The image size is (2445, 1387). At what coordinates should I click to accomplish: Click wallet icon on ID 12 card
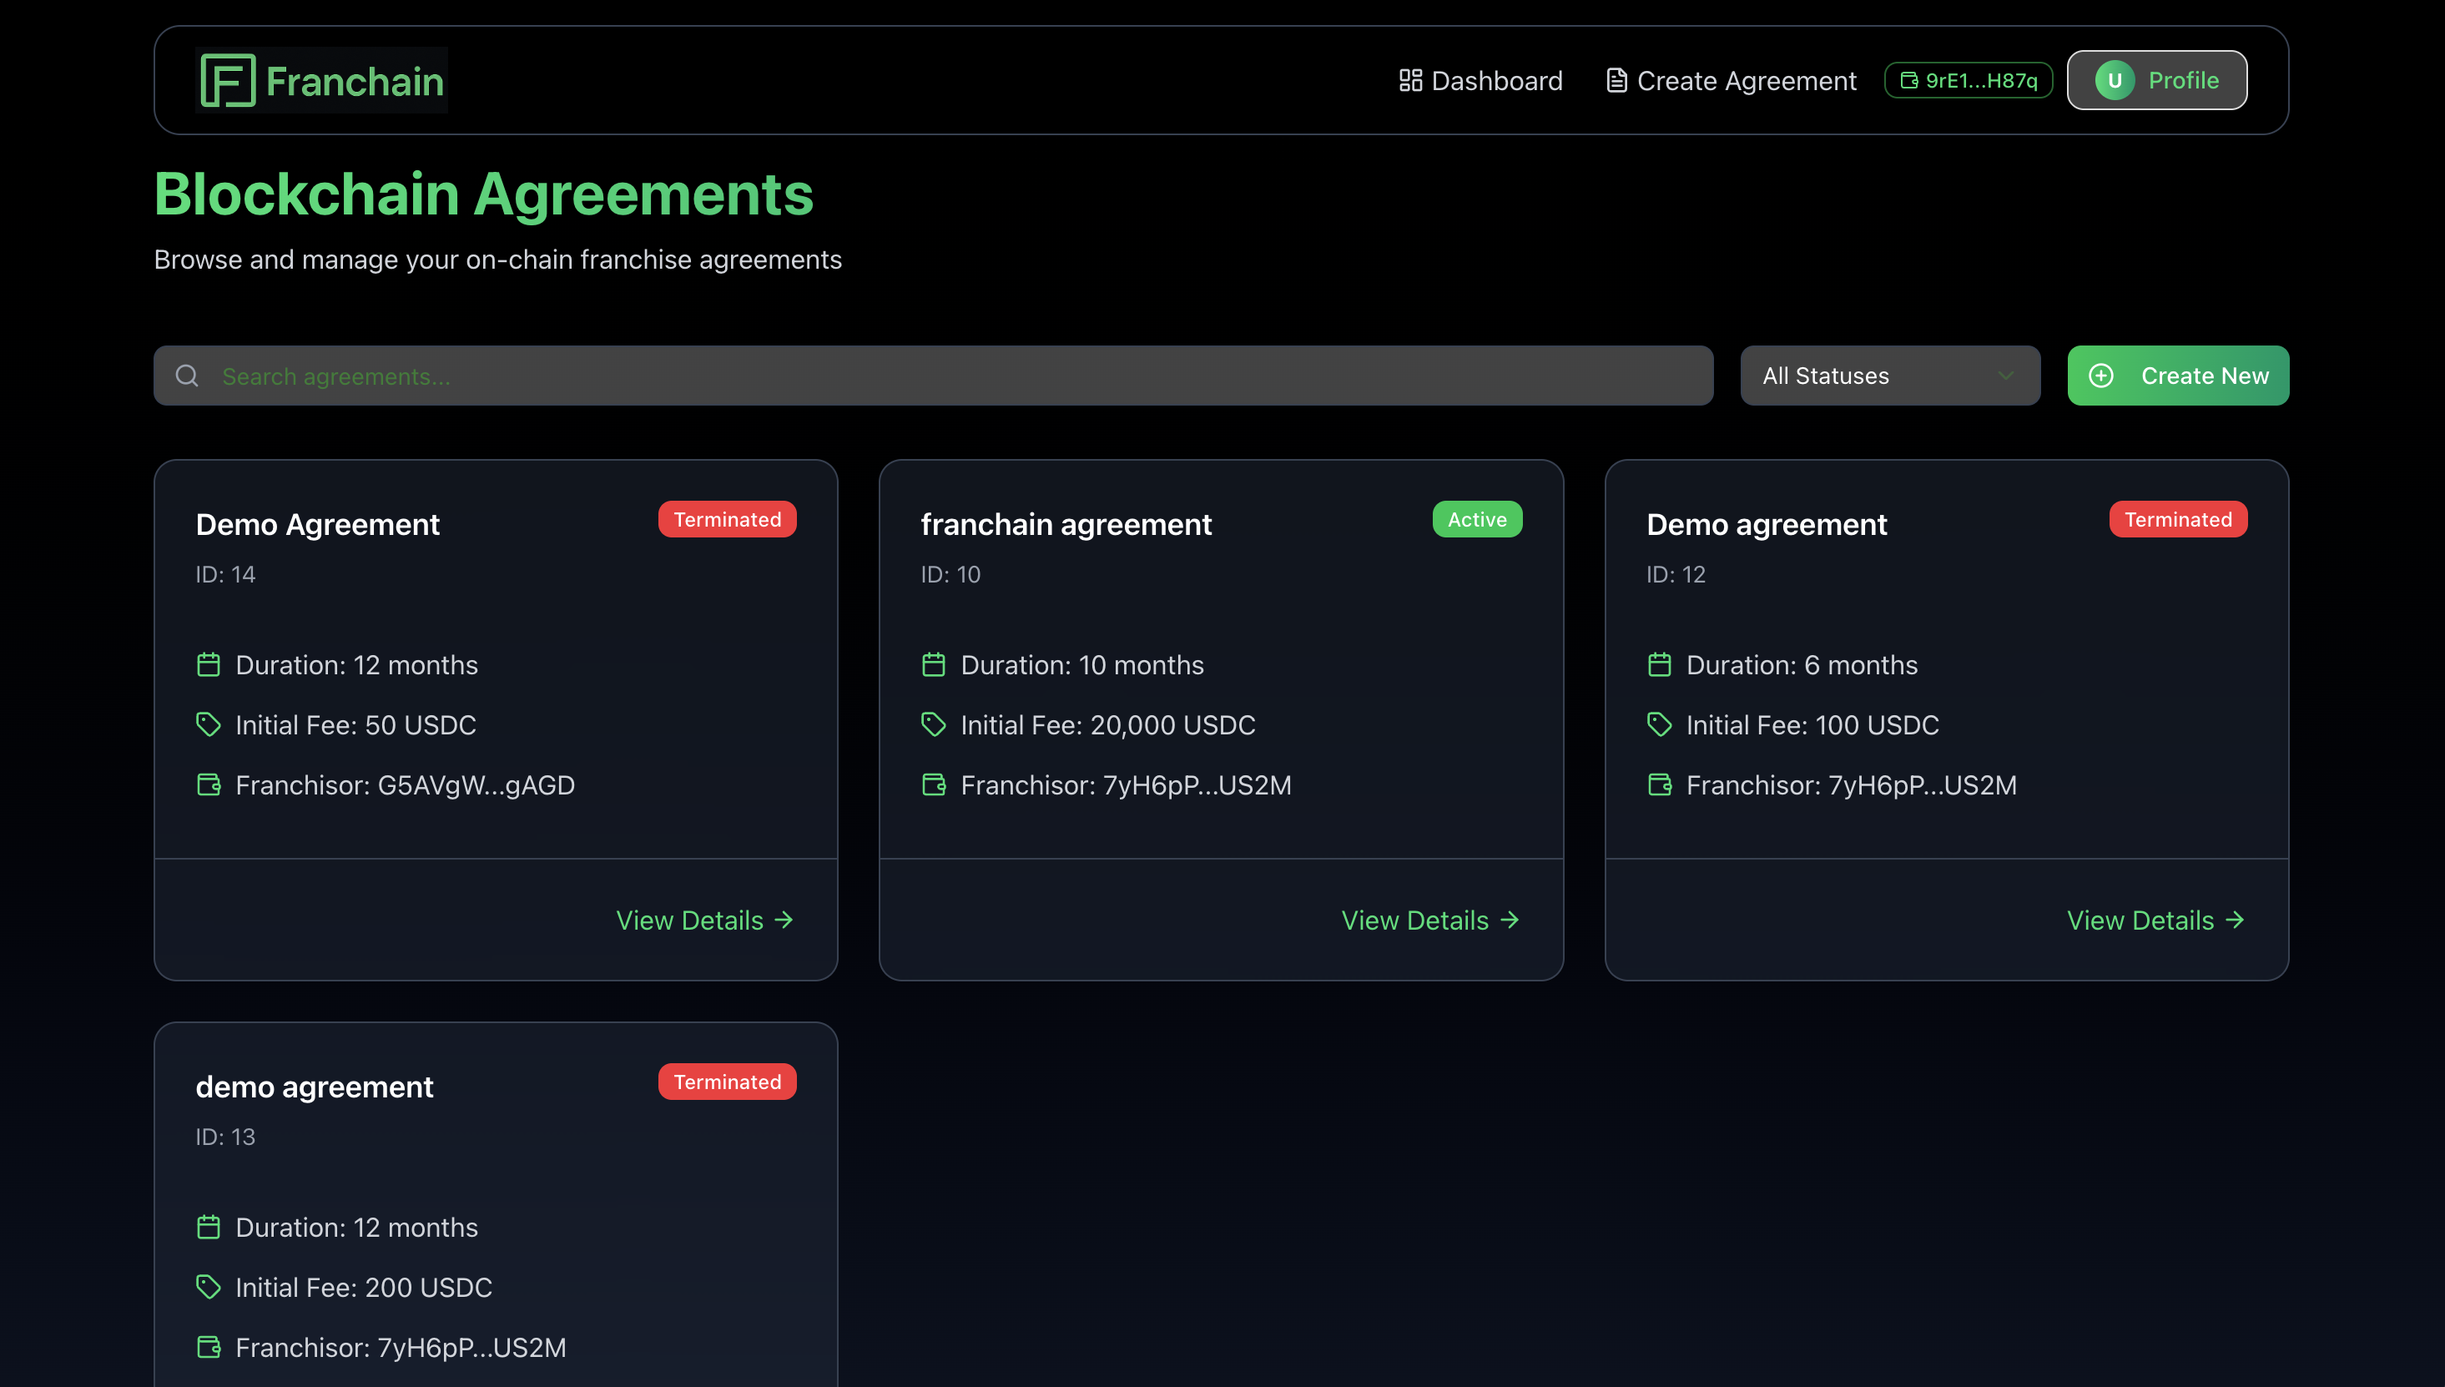1659,784
